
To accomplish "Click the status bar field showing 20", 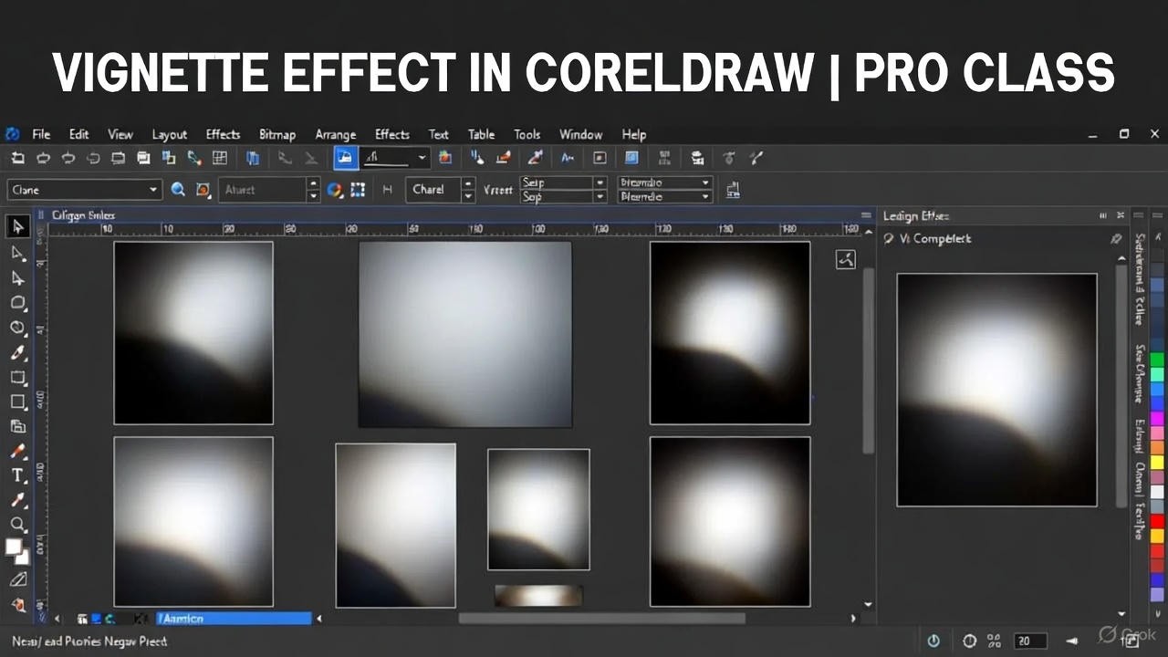I will (x=1029, y=641).
